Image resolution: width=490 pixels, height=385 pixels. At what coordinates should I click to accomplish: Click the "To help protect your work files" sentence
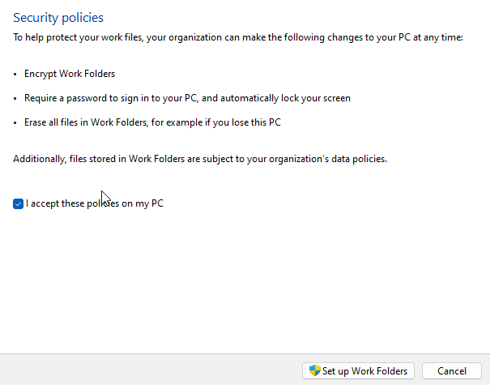pyautogui.click(x=81, y=37)
